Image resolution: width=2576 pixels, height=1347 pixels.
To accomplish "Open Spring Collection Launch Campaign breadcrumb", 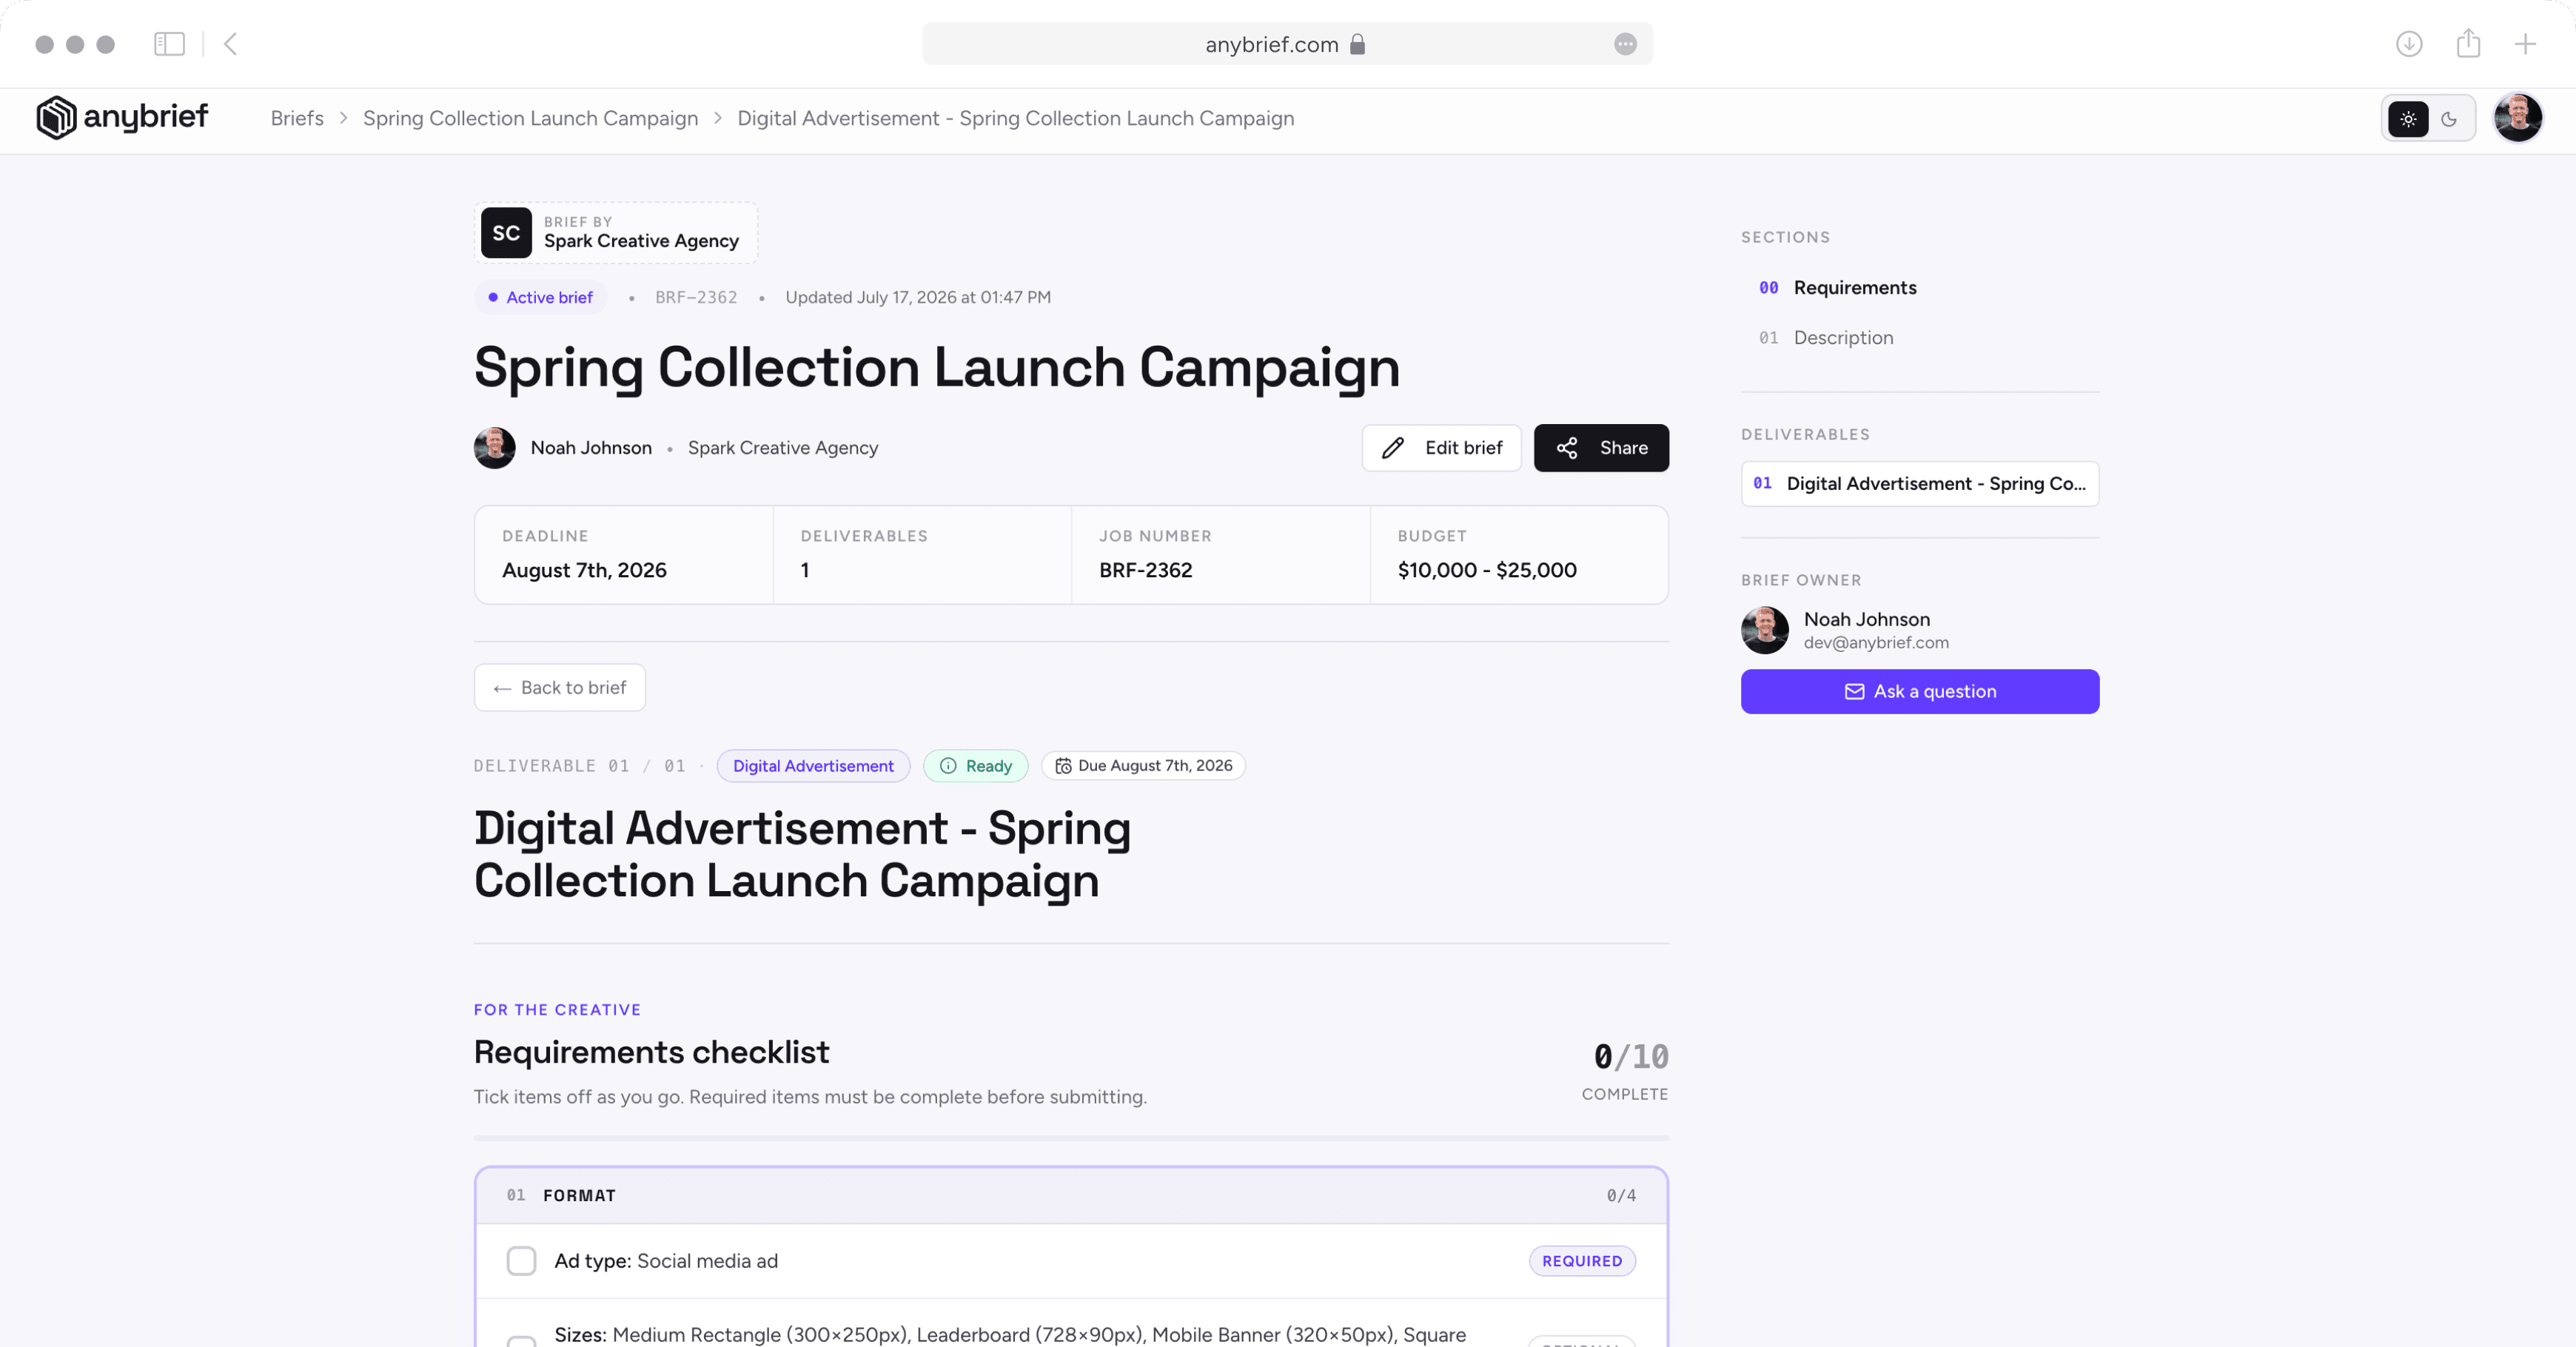I will [530, 118].
